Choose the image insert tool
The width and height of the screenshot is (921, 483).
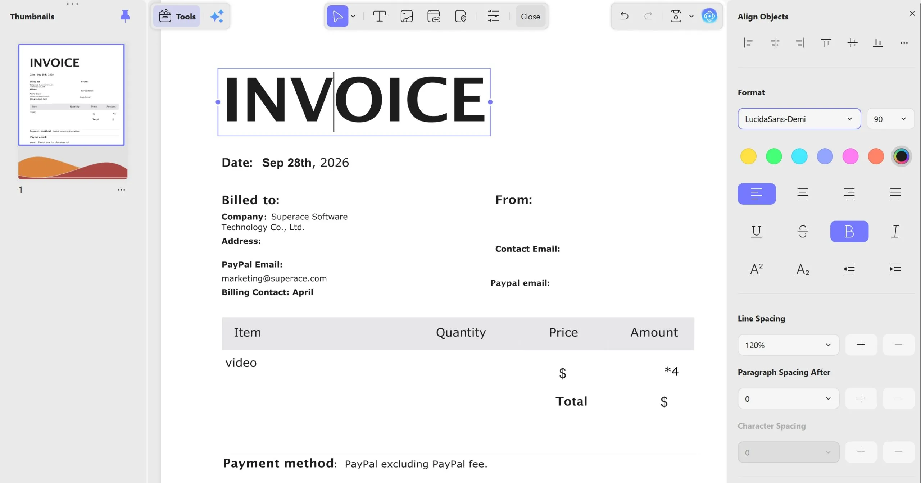407,16
